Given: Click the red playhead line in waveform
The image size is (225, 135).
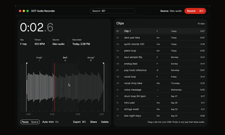Looking at the screenshot, I should point(55,87).
